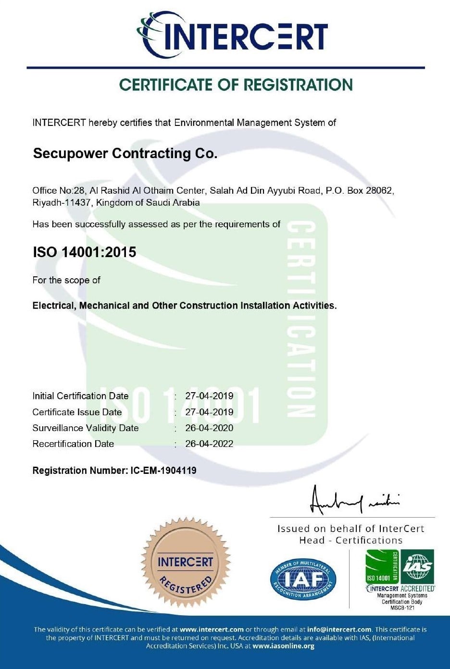Click the Riyadh-11437, Kingdom of Saudi Arabia line

(x=116, y=202)
